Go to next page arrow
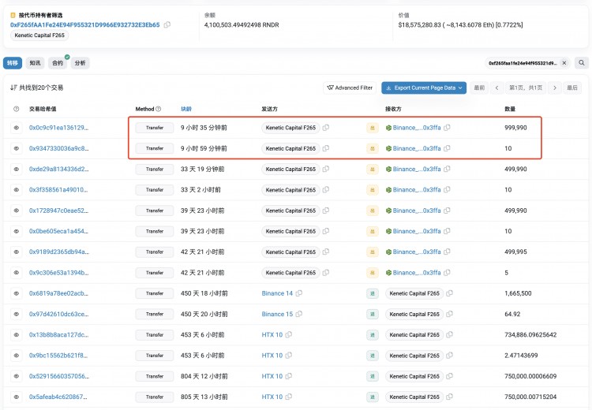This screenshot has width=592, height=410. coord(555,88)
